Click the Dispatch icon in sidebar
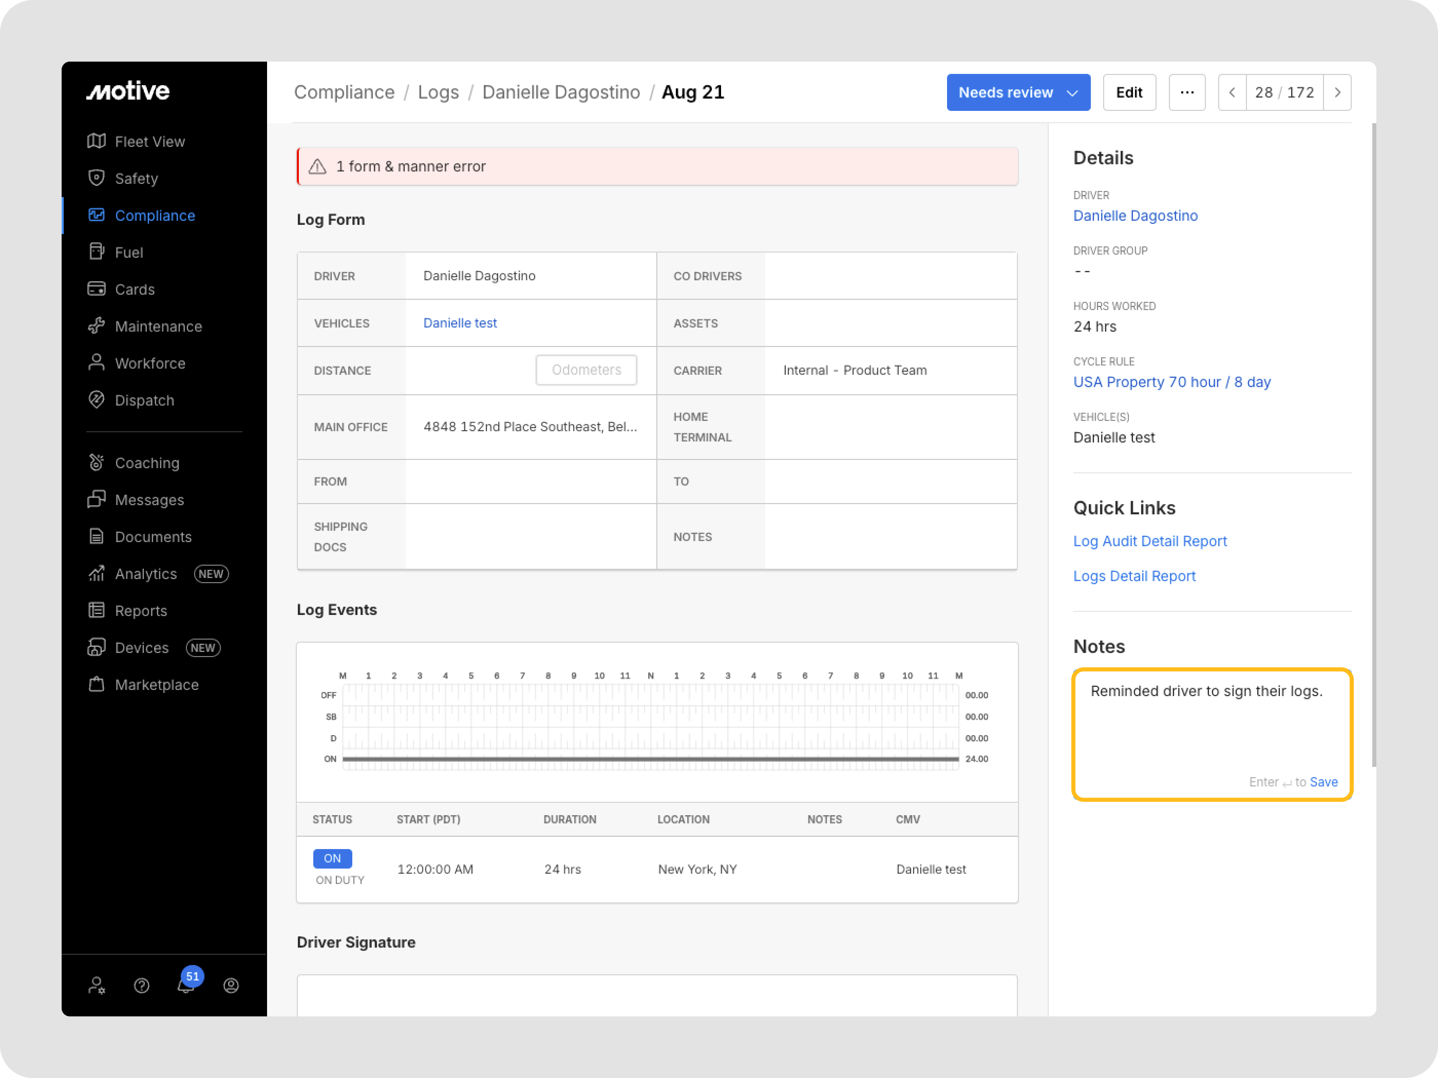 click(x=96, y=400)
